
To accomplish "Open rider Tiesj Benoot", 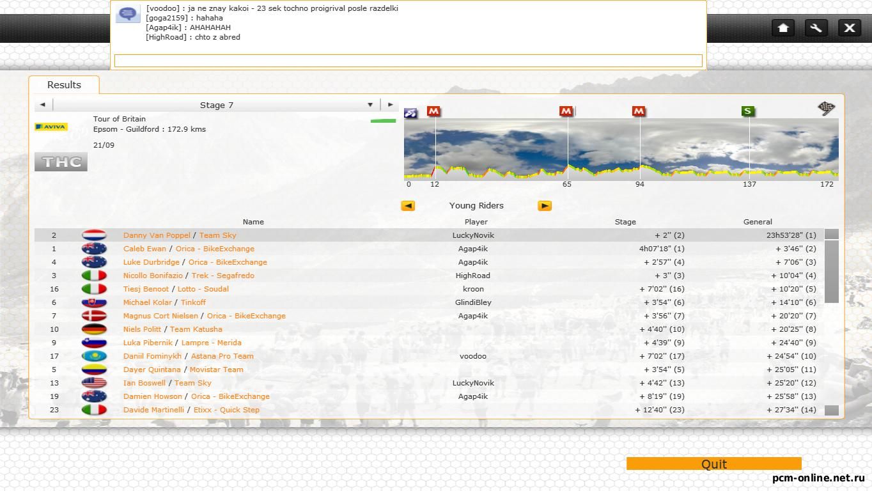I will click(146, 289).
